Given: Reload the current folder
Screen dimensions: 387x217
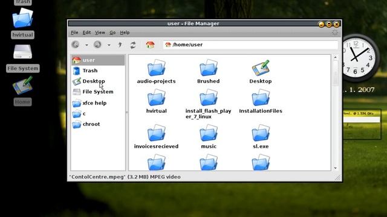Looking at the screenshot, I should [x=133, y=45].
